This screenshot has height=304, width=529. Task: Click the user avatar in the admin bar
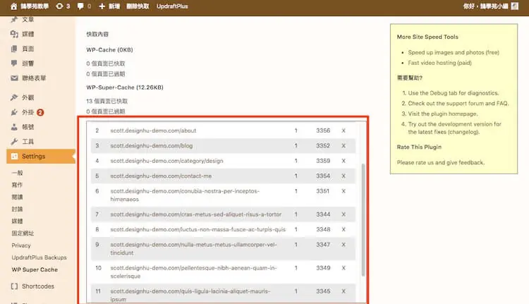pos(514,6)
